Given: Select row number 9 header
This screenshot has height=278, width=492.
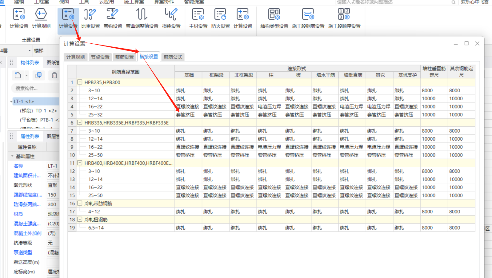Looking at the screenshot, I should (x=72, y=147).
